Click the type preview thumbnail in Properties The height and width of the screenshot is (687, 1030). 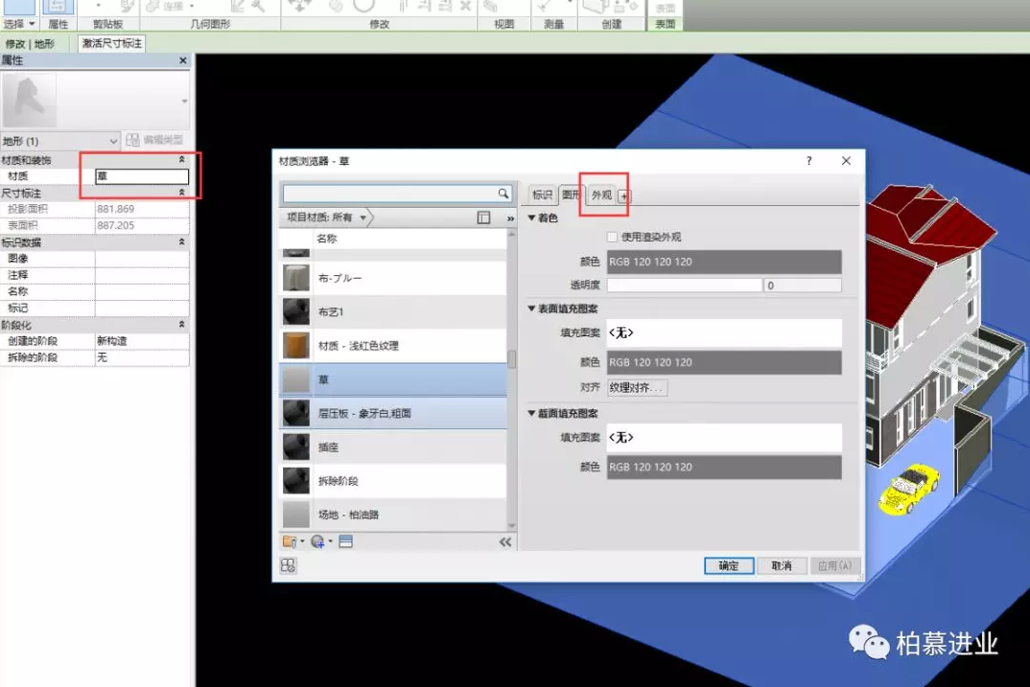pyautogui.click(x=30, y=101)
